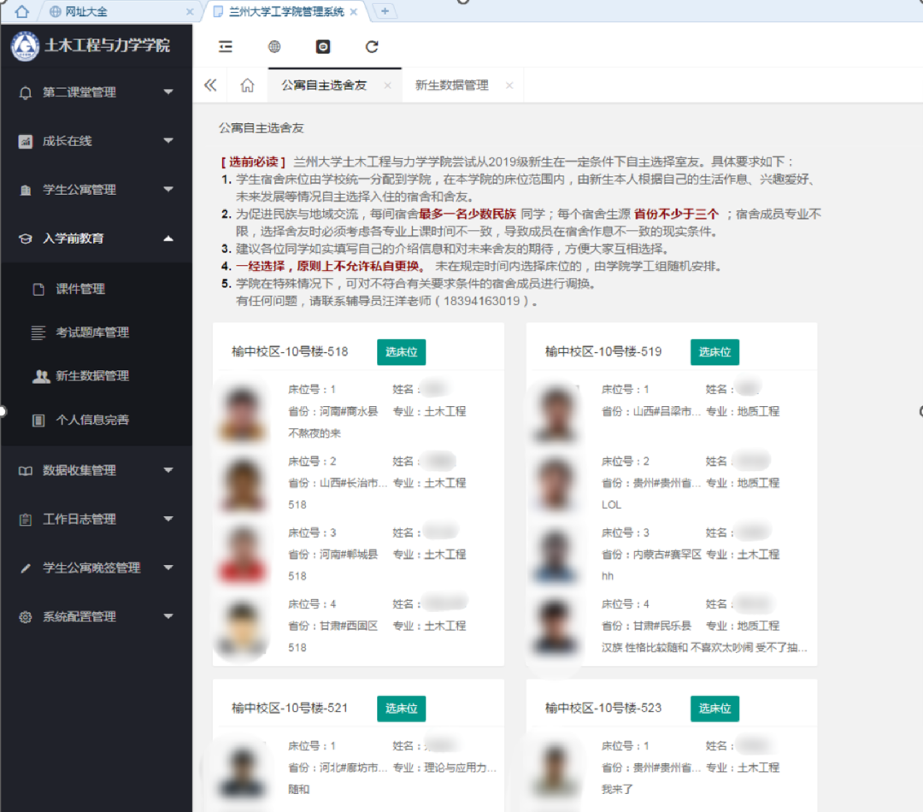Click the black square camera icon
This screenshot has height=812, width=923.
click(x=323, y=46)
